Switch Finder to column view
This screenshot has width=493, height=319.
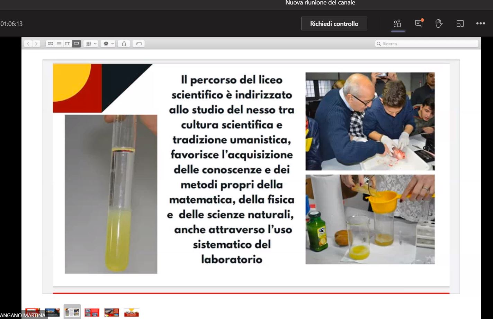(68, 44)
